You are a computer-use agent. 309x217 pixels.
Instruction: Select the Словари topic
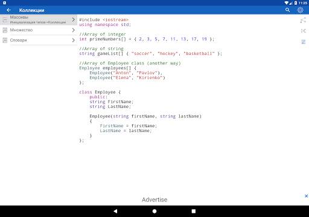39,40
